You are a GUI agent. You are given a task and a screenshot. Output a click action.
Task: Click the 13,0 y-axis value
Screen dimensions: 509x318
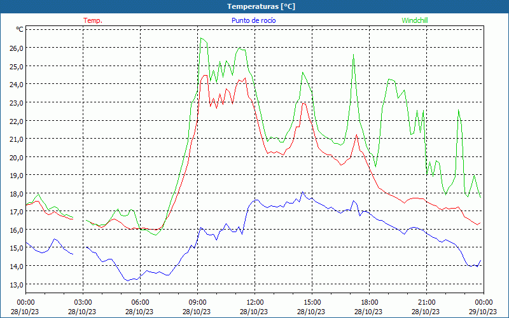[x=17, y=284]
